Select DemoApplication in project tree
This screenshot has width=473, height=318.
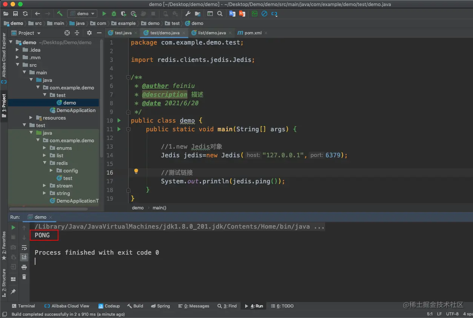[x=73, y=110]
